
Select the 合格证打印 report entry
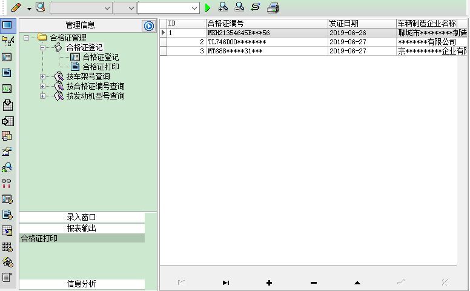click(x=82, y=238)
